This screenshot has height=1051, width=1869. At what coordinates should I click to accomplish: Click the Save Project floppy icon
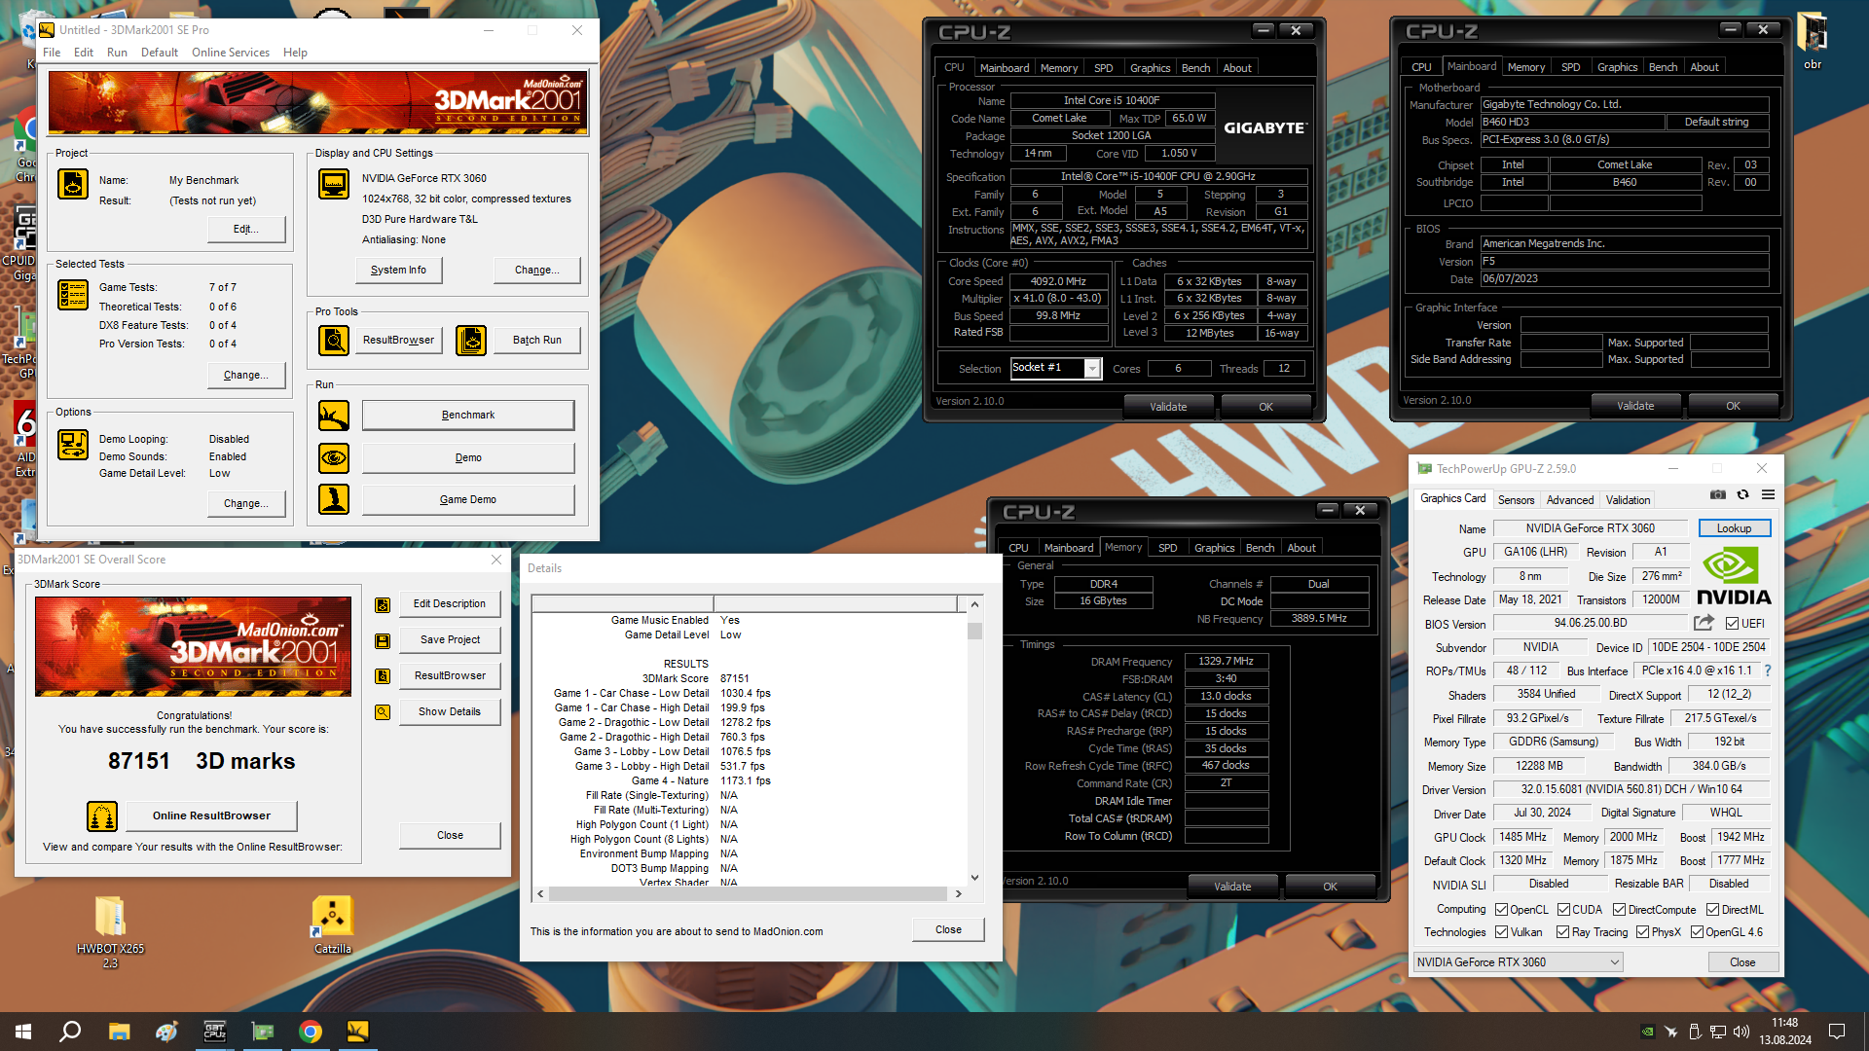click(383, 640)
